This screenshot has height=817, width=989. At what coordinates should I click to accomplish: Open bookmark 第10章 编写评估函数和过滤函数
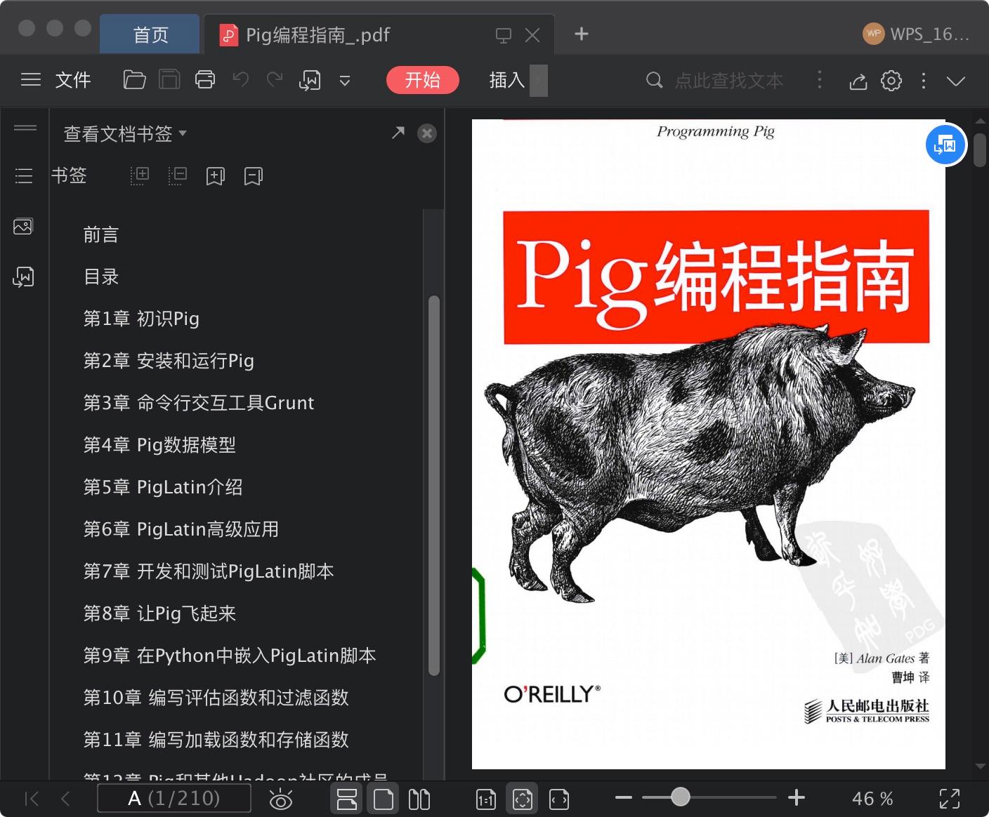[216, 698]
